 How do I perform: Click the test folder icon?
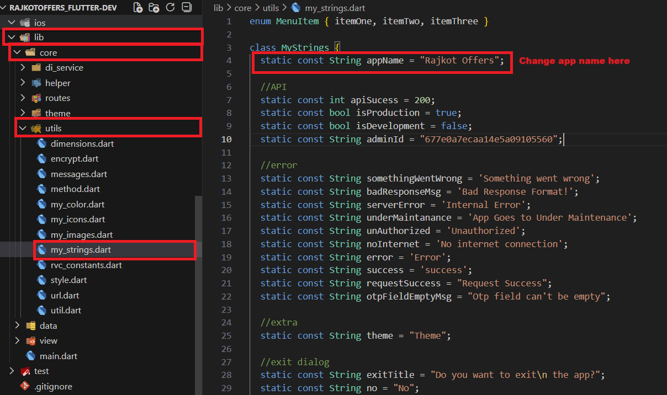pyautogui.click(x=25, y=371)
